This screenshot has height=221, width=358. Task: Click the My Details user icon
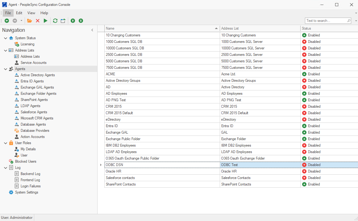17,149
